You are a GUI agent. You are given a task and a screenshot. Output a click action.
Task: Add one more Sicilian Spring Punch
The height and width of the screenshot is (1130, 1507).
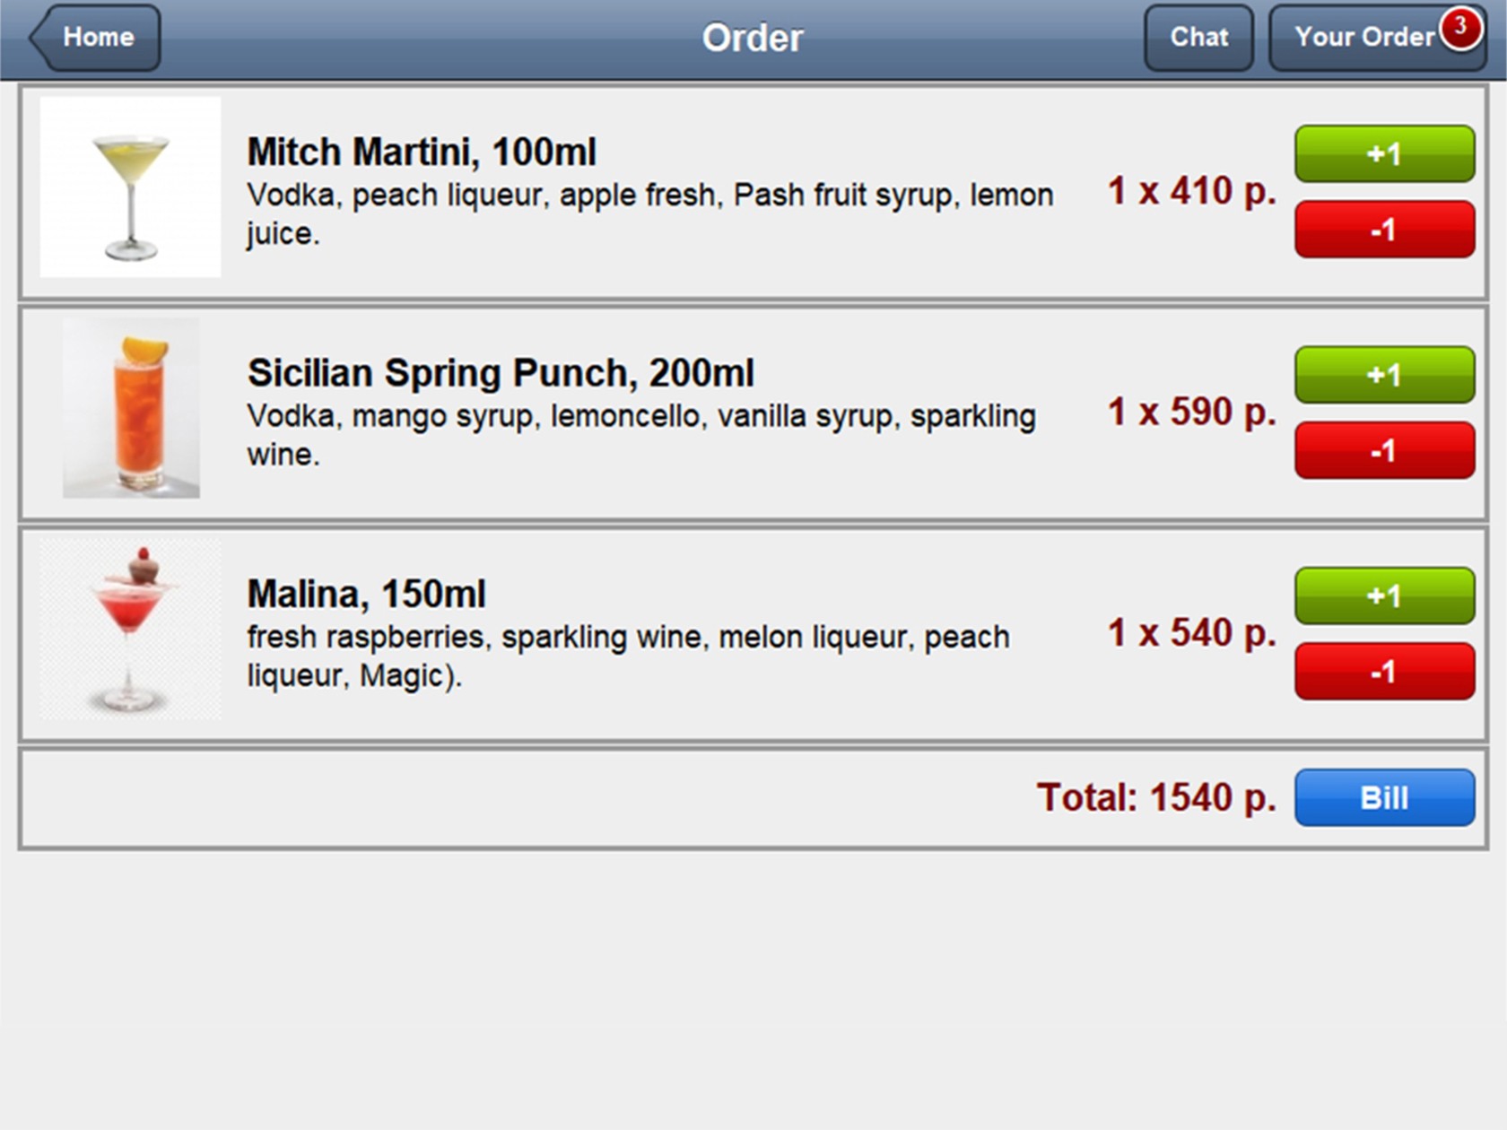click(x=1384, y=375)
